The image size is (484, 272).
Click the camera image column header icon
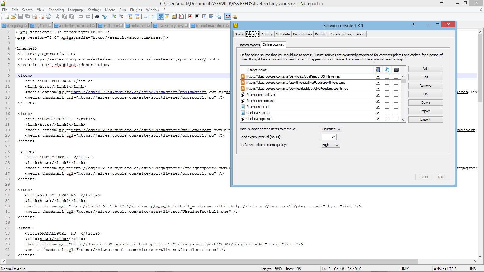[396, 70]
